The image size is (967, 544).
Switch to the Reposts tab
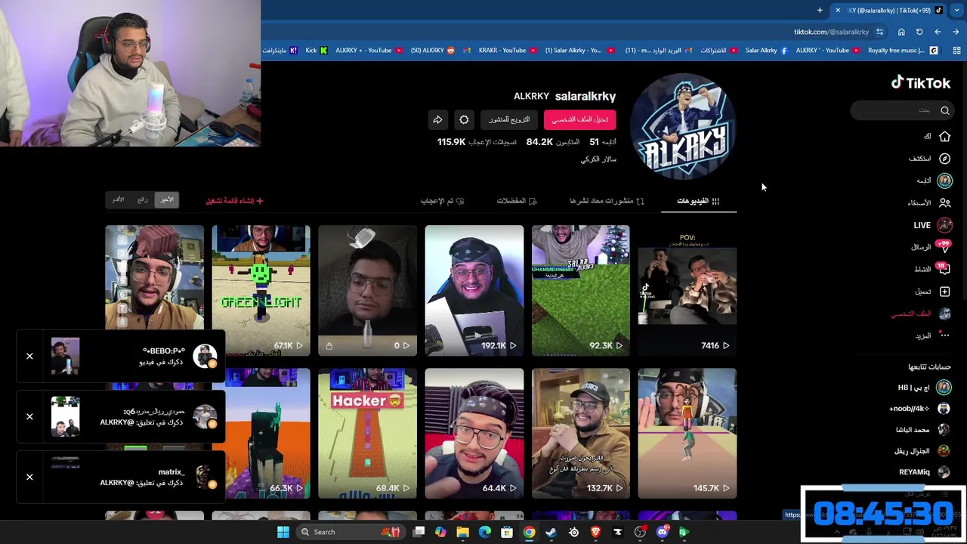pos(607,201)
